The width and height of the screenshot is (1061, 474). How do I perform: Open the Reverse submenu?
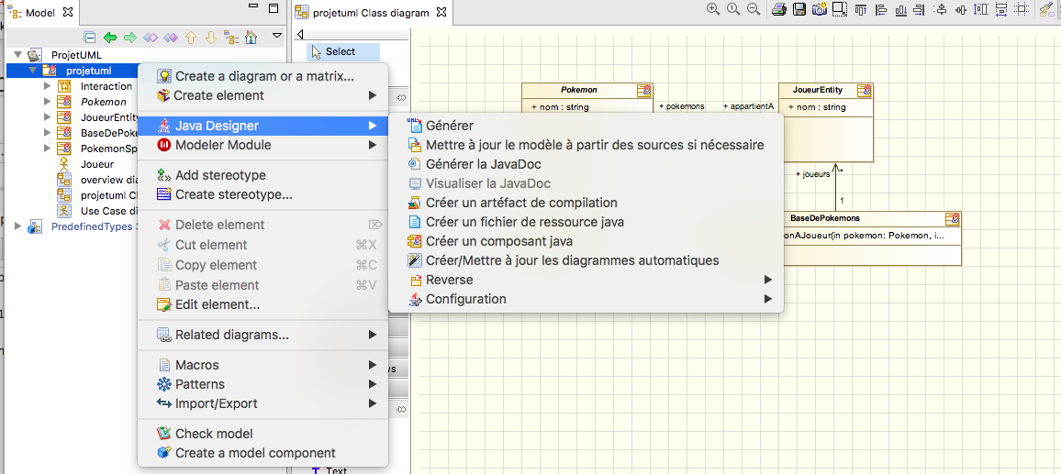(450, 280)
